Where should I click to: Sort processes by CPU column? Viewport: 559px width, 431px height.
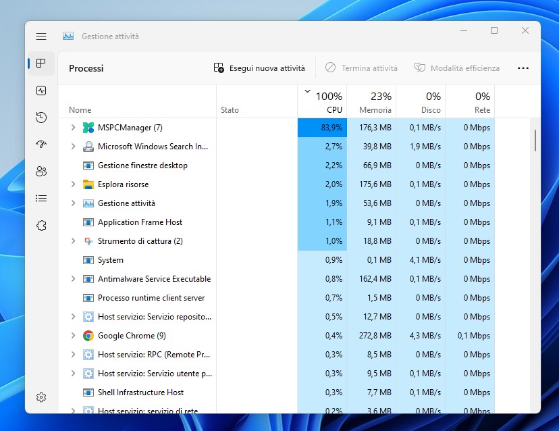point(322,102)
